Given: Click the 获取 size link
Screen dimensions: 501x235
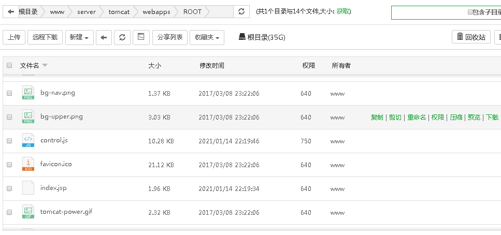Looking at the screenshot, I should [x=342, y=11].
